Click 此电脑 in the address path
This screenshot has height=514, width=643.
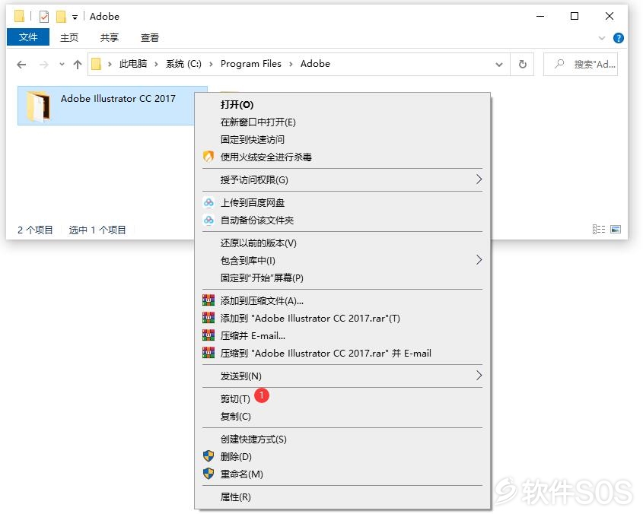(x=133, y=64)
